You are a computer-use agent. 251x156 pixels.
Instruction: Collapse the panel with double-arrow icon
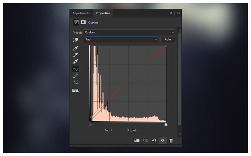171,13
